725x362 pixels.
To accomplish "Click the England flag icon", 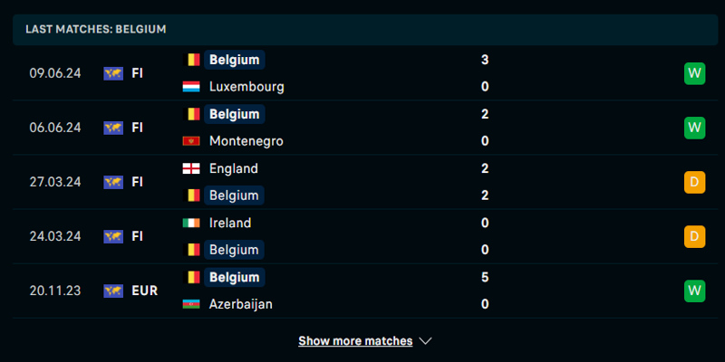I will [191, 168].
